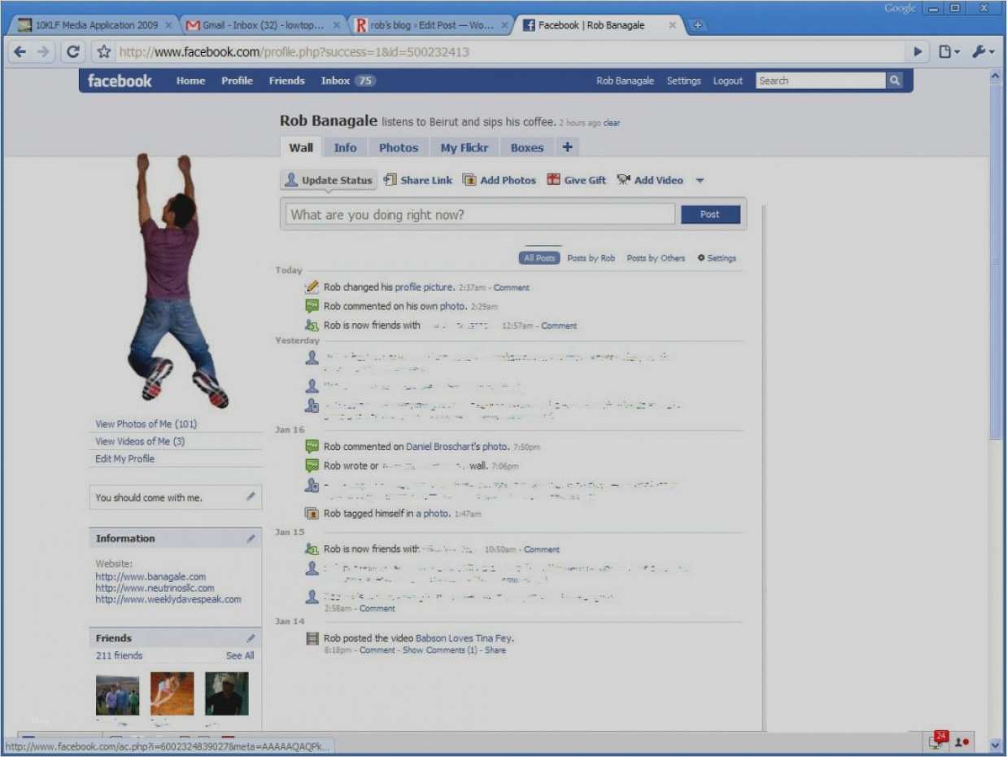Image resolution: width=1007 pixels, height=757 pixels.
Task: Click the photo icon beside 'Rob tagged himself'
Action: [x=312, y=514]
